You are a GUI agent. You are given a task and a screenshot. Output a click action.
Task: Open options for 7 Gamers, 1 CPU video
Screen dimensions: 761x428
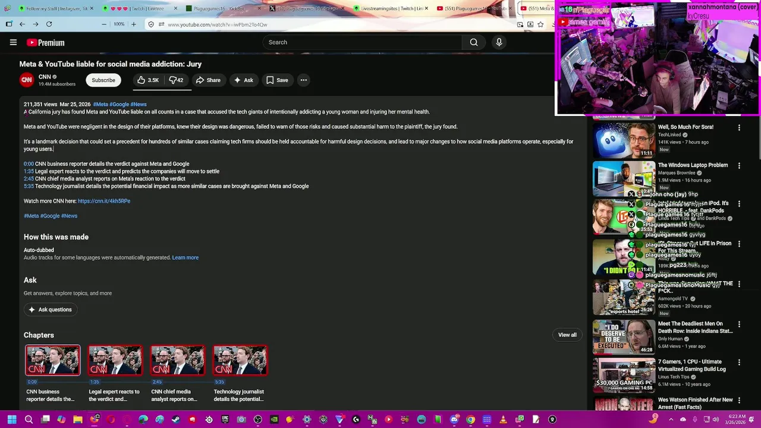click(x=739, y=363)
